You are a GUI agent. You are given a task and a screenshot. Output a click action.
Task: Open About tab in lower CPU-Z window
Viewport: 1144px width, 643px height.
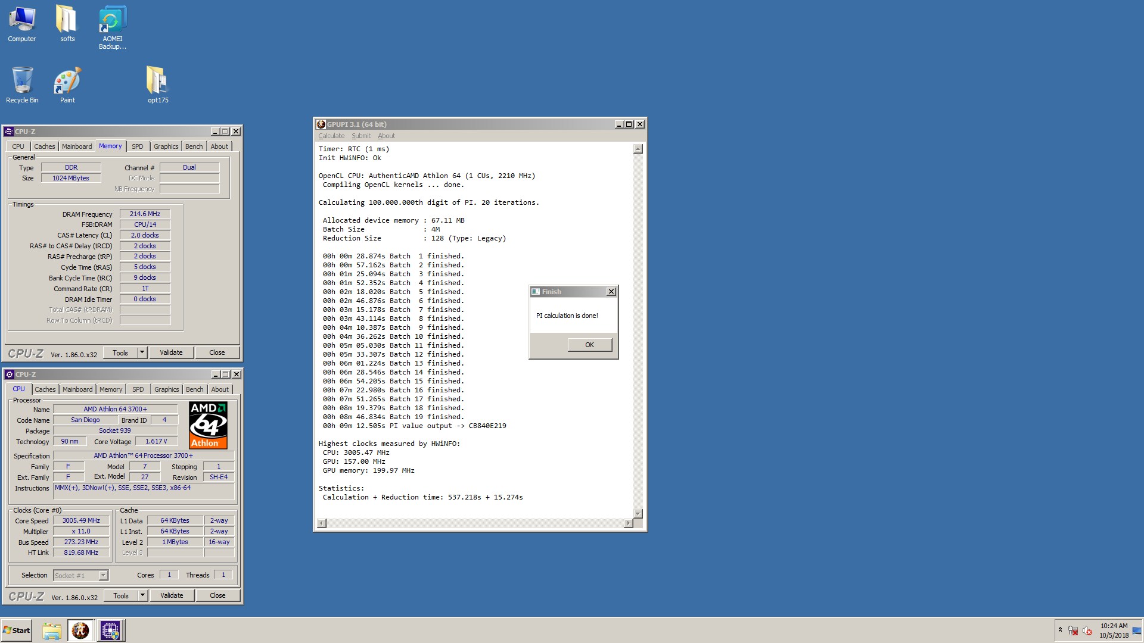coord(219,389)
